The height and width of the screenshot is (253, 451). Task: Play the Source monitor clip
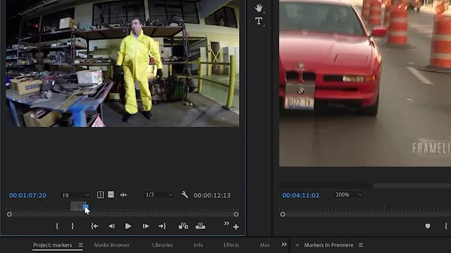click(128, 226)
